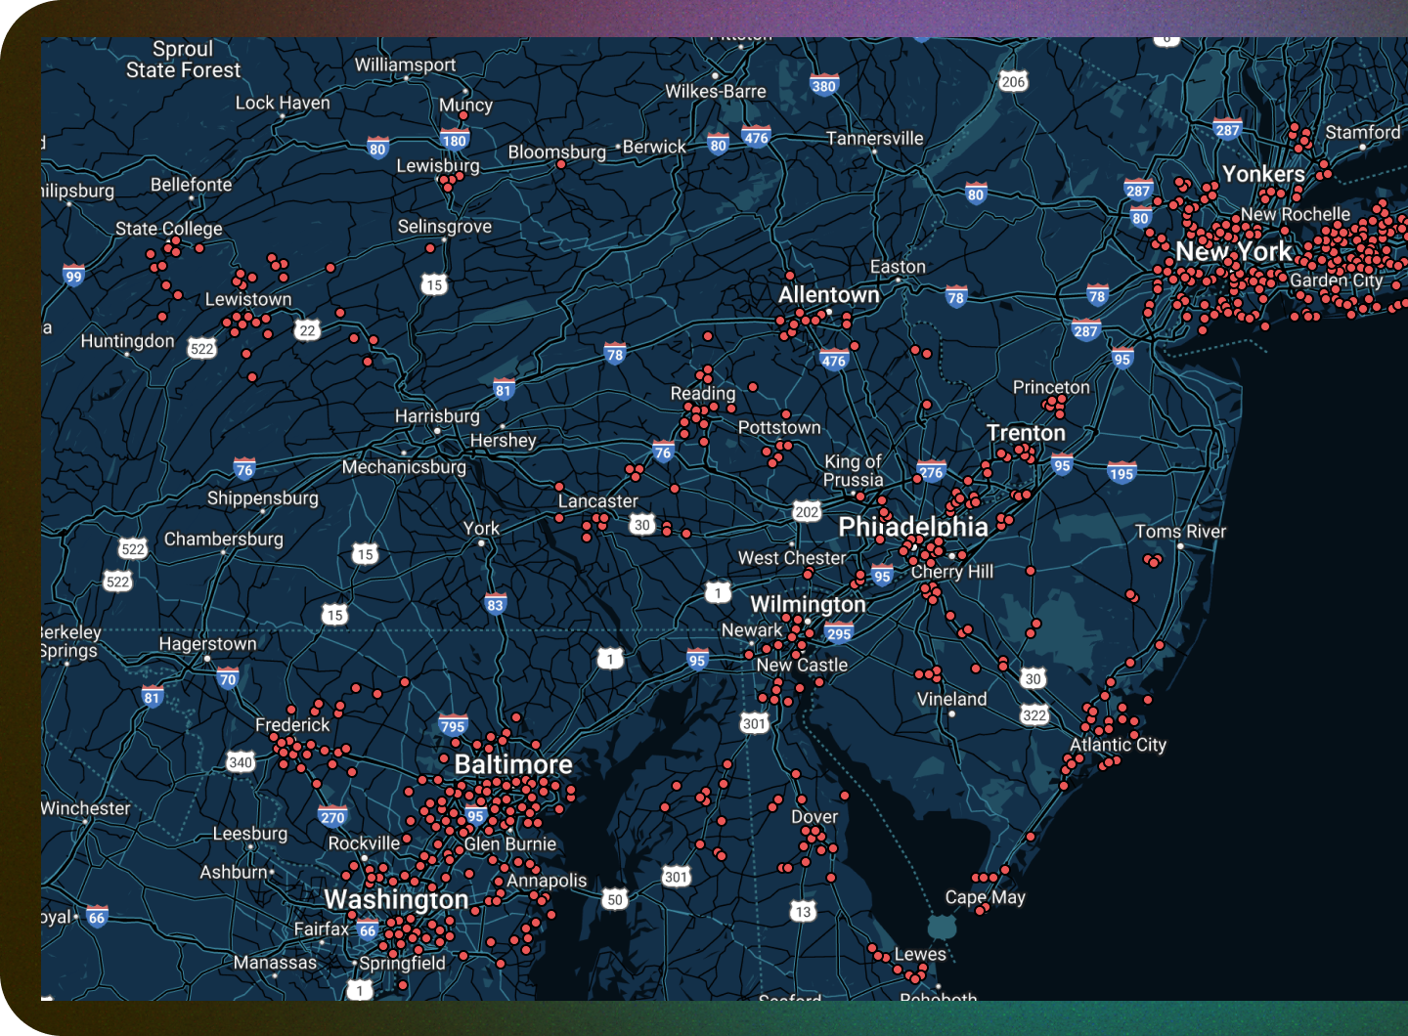Image resolution: width=1408 pixels, height=1036 pixels.
Task: Click the Baltimore city label
Action: tap(513, 764)
